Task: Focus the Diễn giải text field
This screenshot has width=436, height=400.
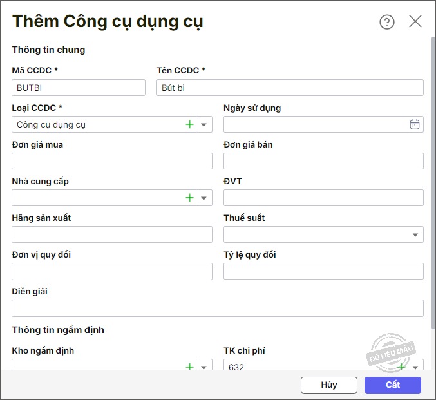Action: coord(218,308)
